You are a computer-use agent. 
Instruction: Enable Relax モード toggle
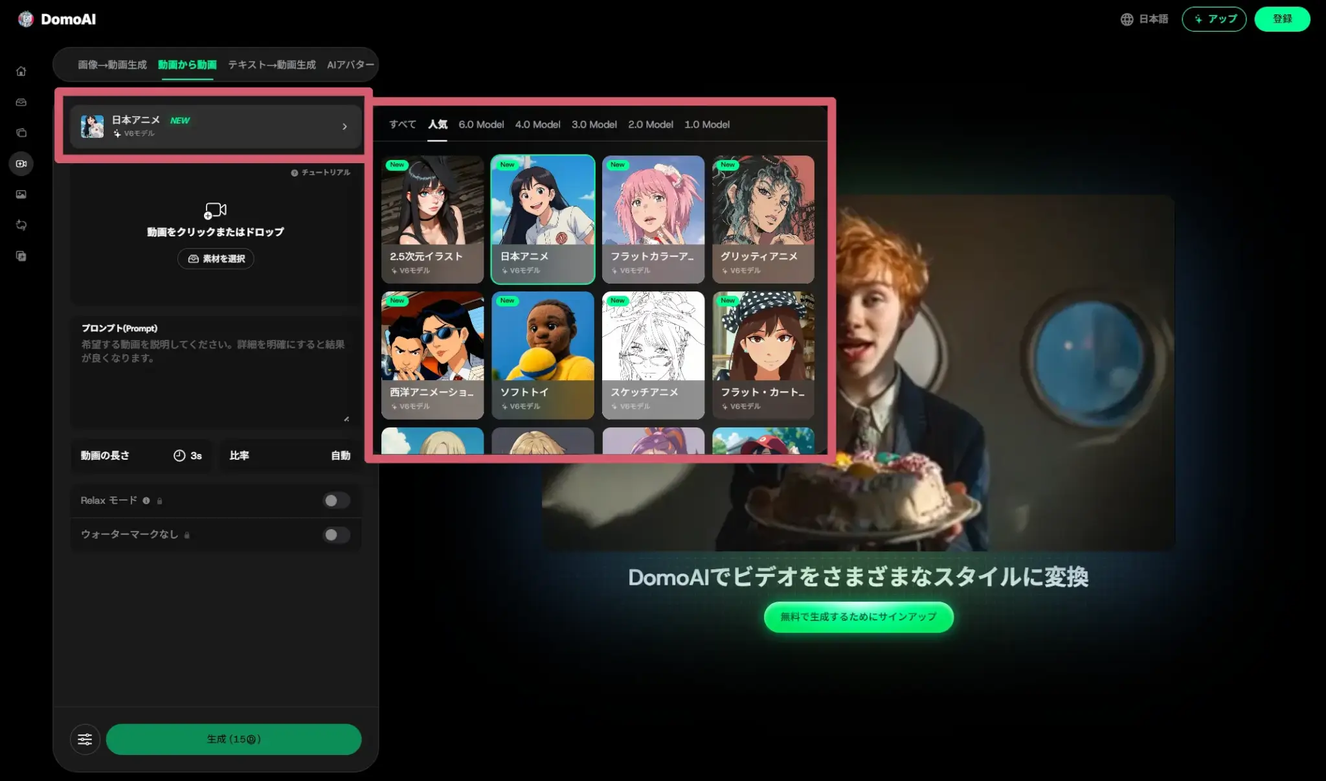pos(336,501)
